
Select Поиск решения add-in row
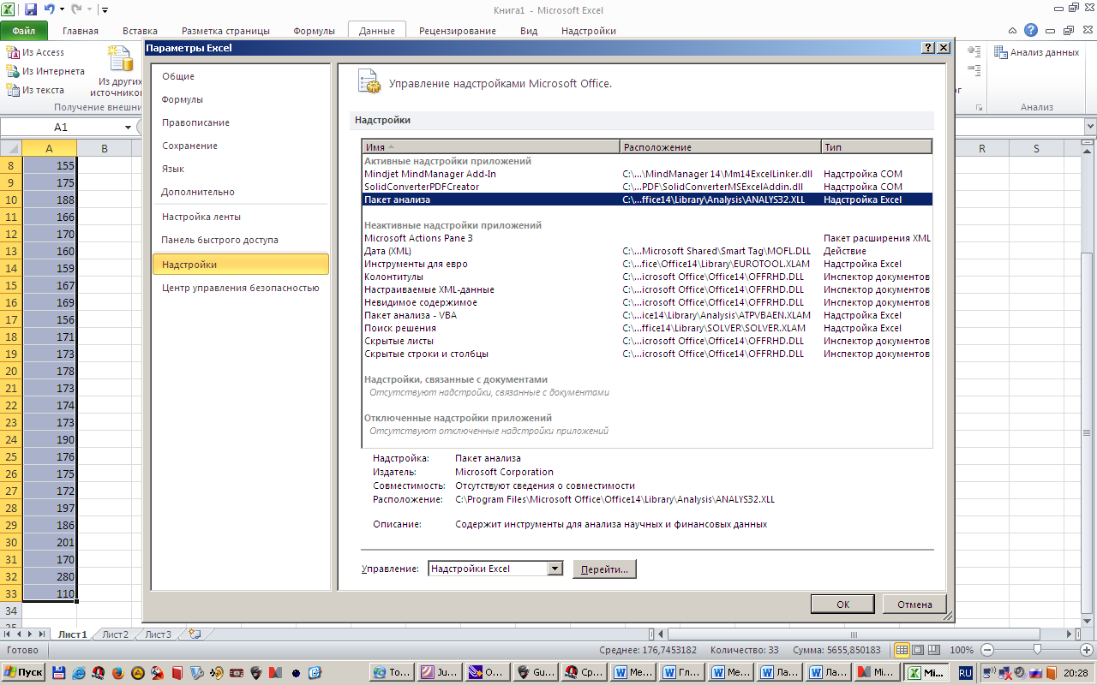pos(647,328)
